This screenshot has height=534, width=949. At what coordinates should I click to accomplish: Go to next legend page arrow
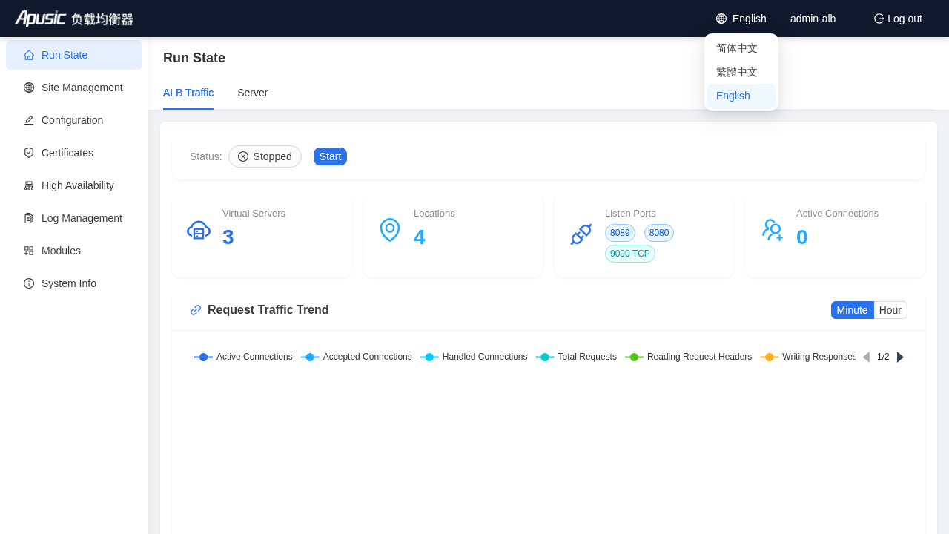click(900, 357)
